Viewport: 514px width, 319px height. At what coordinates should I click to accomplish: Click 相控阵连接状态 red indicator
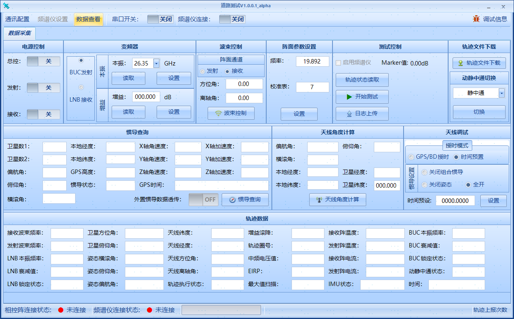pos(61,310)
